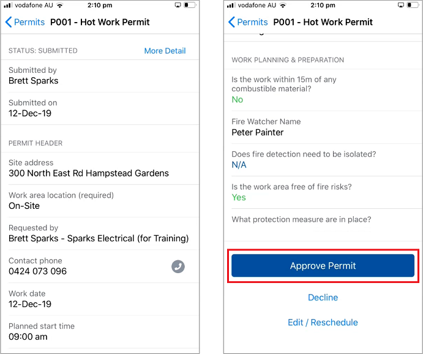The image size is (423, 354).
Task: Tap the phone call icon beside contact number
Action: [x=178, y=266]
